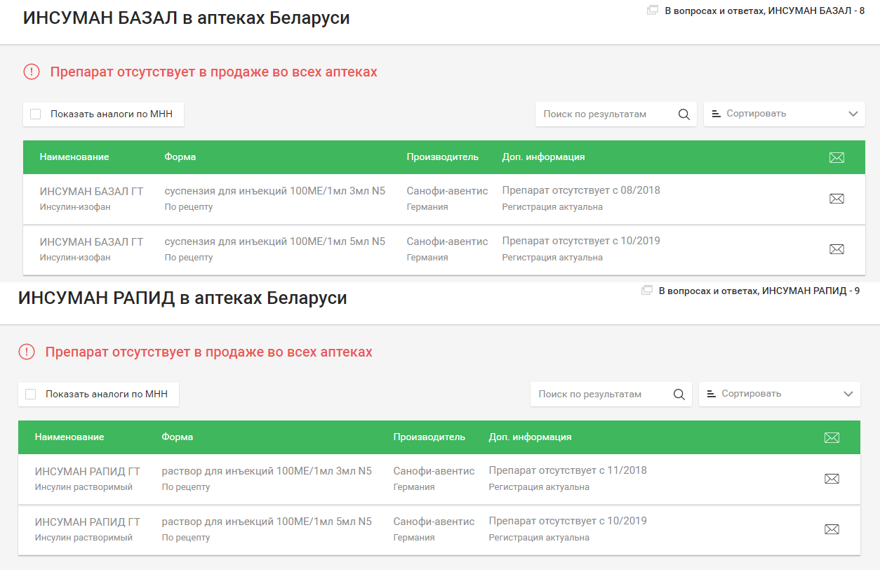Click envelope icon for ИНСУМАН БАЗАЛ ГТ 3мл row

coord(836,199)
